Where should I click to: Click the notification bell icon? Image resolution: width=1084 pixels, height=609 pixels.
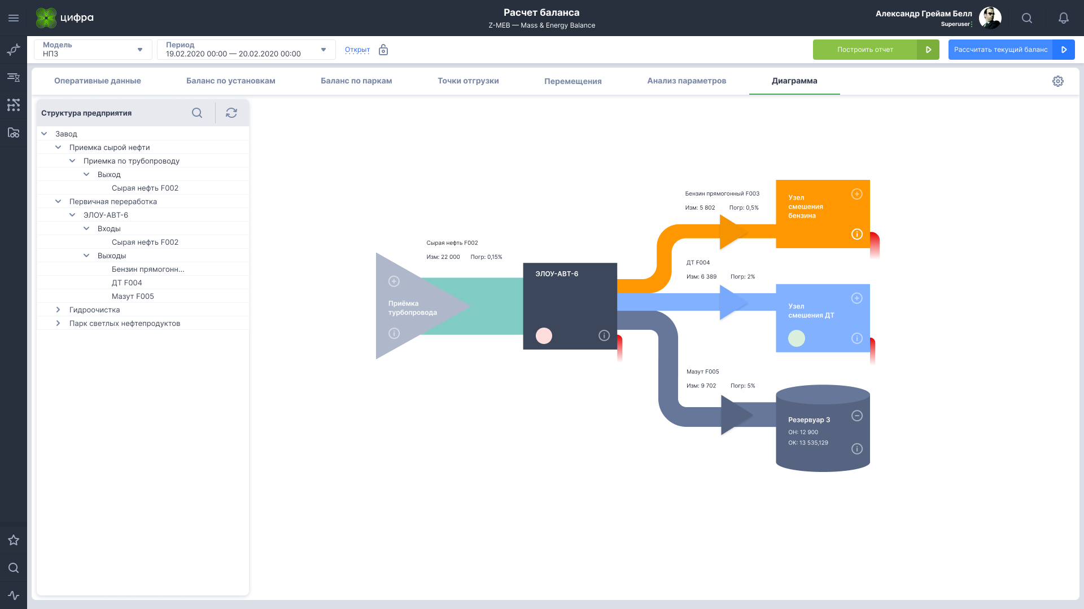click(x=1063, y=18)
